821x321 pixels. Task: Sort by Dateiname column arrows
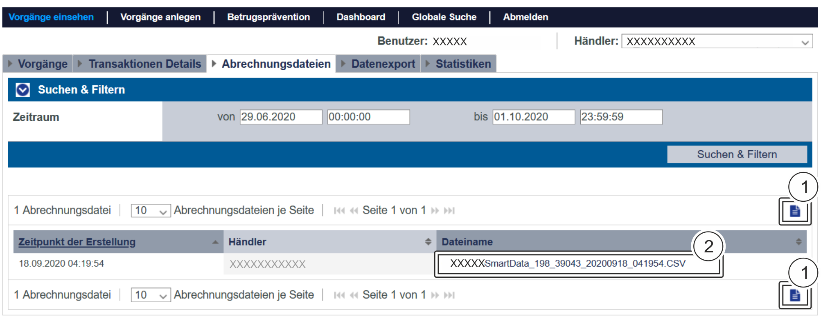[x=798, y=242]
